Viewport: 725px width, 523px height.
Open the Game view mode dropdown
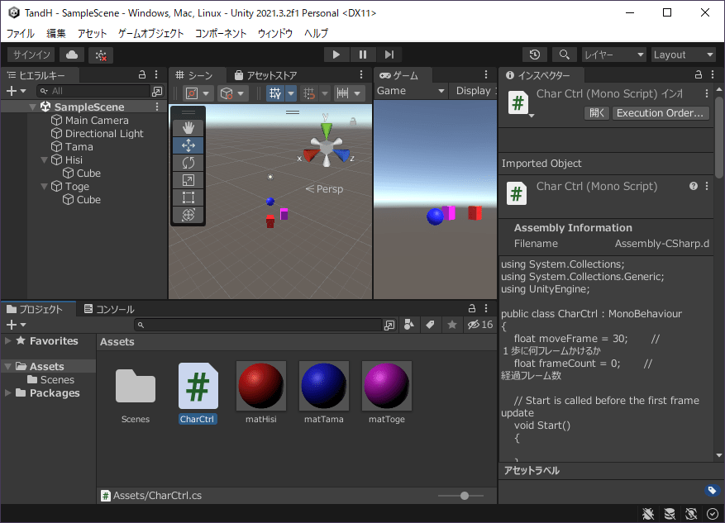(x=411, y=91)
